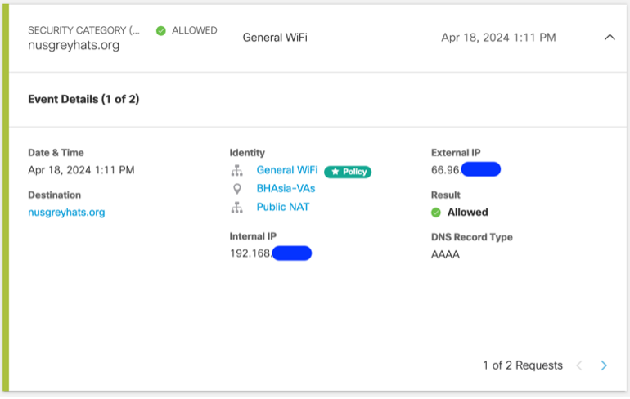630x399 pixels.
Task: Click the Event Details (1 of 2) heading
Action: click(x=83, y=100)
